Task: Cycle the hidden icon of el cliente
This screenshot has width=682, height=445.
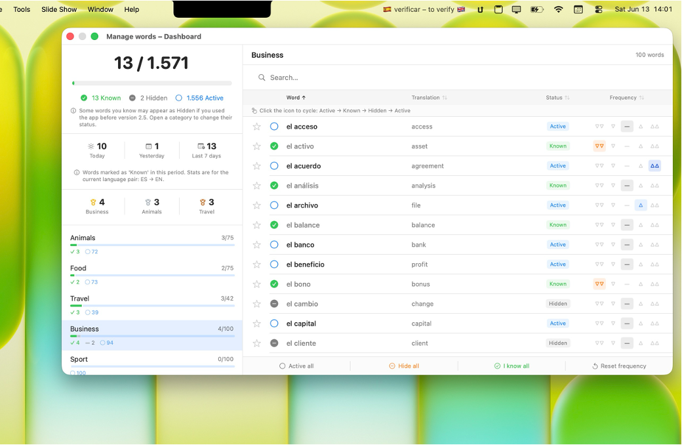Action: point(274,343)
